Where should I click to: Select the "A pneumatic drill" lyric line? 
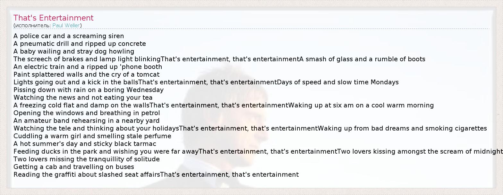[x=80, y=44]
